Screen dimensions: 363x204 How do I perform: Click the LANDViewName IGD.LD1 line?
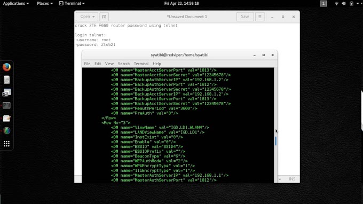click(x=157, y=132)
